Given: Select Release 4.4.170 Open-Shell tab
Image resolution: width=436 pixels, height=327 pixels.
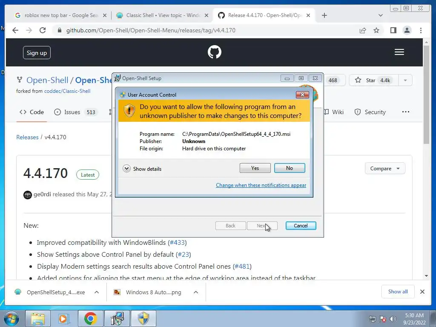Looking at the screenshot, I should pyautogui.click(x=264, y=15).
